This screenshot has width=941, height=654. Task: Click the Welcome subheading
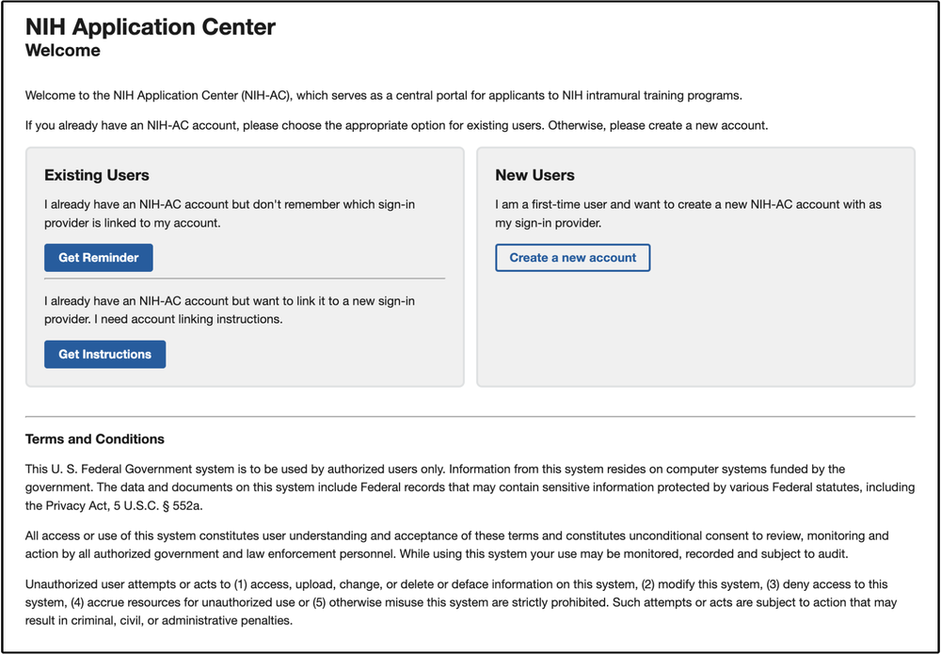pos(62,50)
